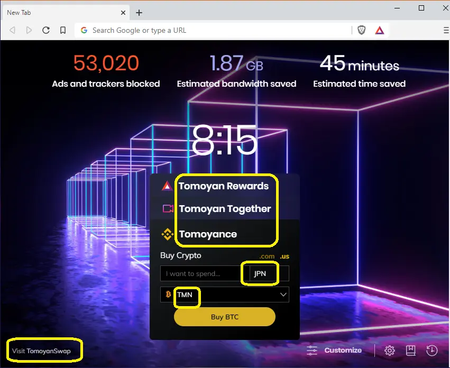Follow the Visit TomoyanSwap link
The width and height of the screenshot is (450, 368).
(41, 351)
